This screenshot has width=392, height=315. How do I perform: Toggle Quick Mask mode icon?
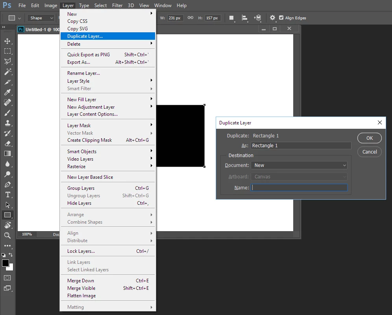tap(7, 278)
